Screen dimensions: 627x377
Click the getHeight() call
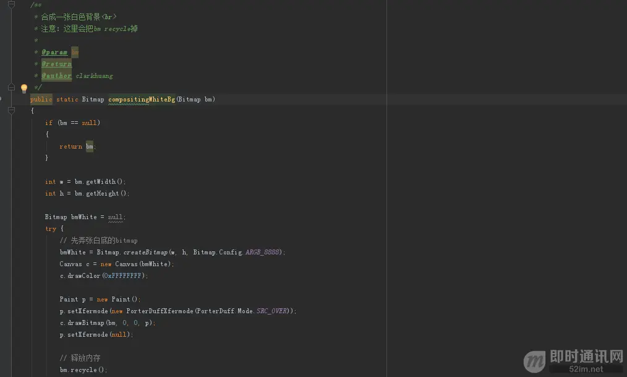(x=106, y=193)
